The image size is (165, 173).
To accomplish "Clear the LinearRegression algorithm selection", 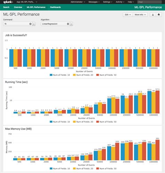I will (x=68, y=24).
